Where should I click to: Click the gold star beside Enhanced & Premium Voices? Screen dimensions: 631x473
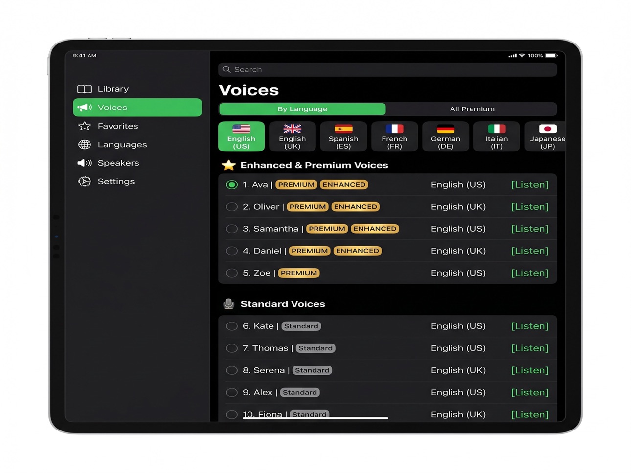(228, 165)
